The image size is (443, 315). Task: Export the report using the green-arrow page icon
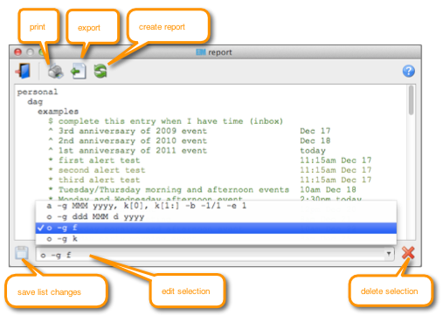tap(79, 71)
